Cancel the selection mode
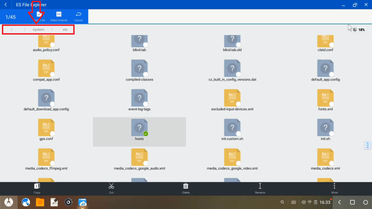 [78, 14]
